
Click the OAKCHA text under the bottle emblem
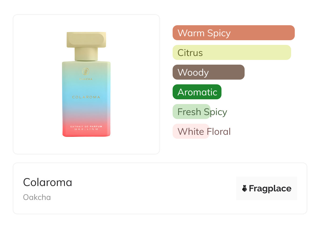click(x=86, y=79)
